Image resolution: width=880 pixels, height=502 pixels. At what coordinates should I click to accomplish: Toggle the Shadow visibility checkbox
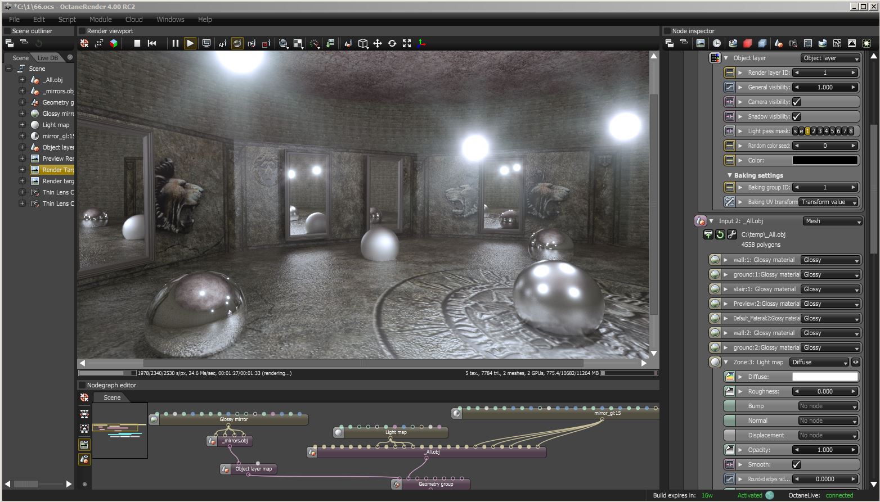coord(797,116)
